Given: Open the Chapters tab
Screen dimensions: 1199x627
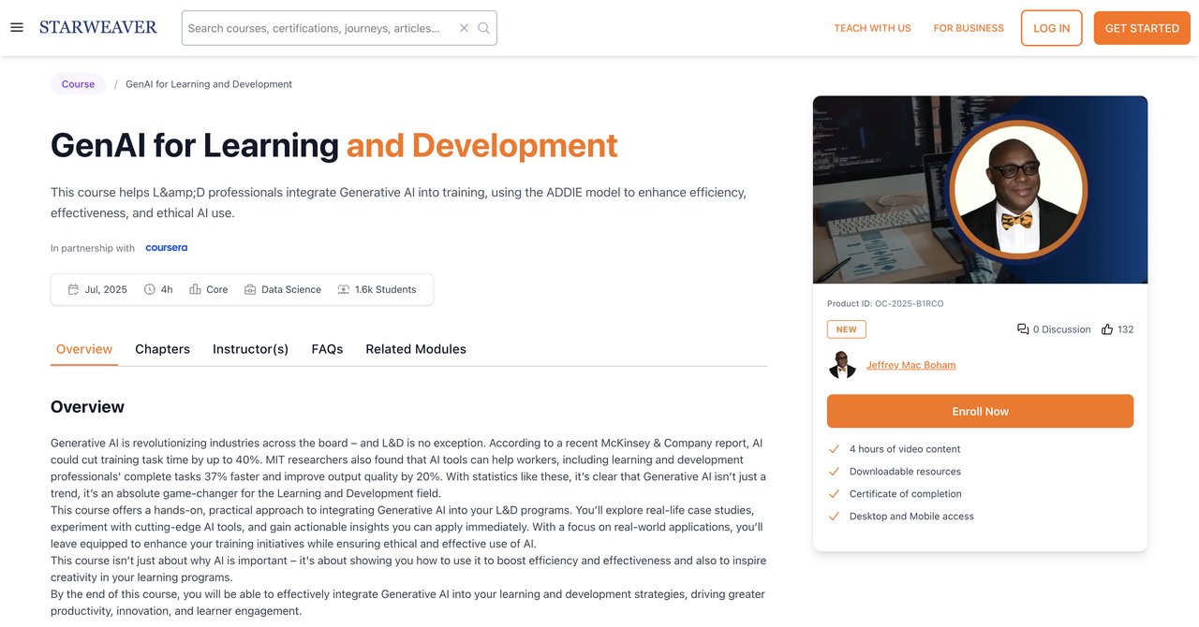Looking at the screenshot, I should tap(163, 349).
